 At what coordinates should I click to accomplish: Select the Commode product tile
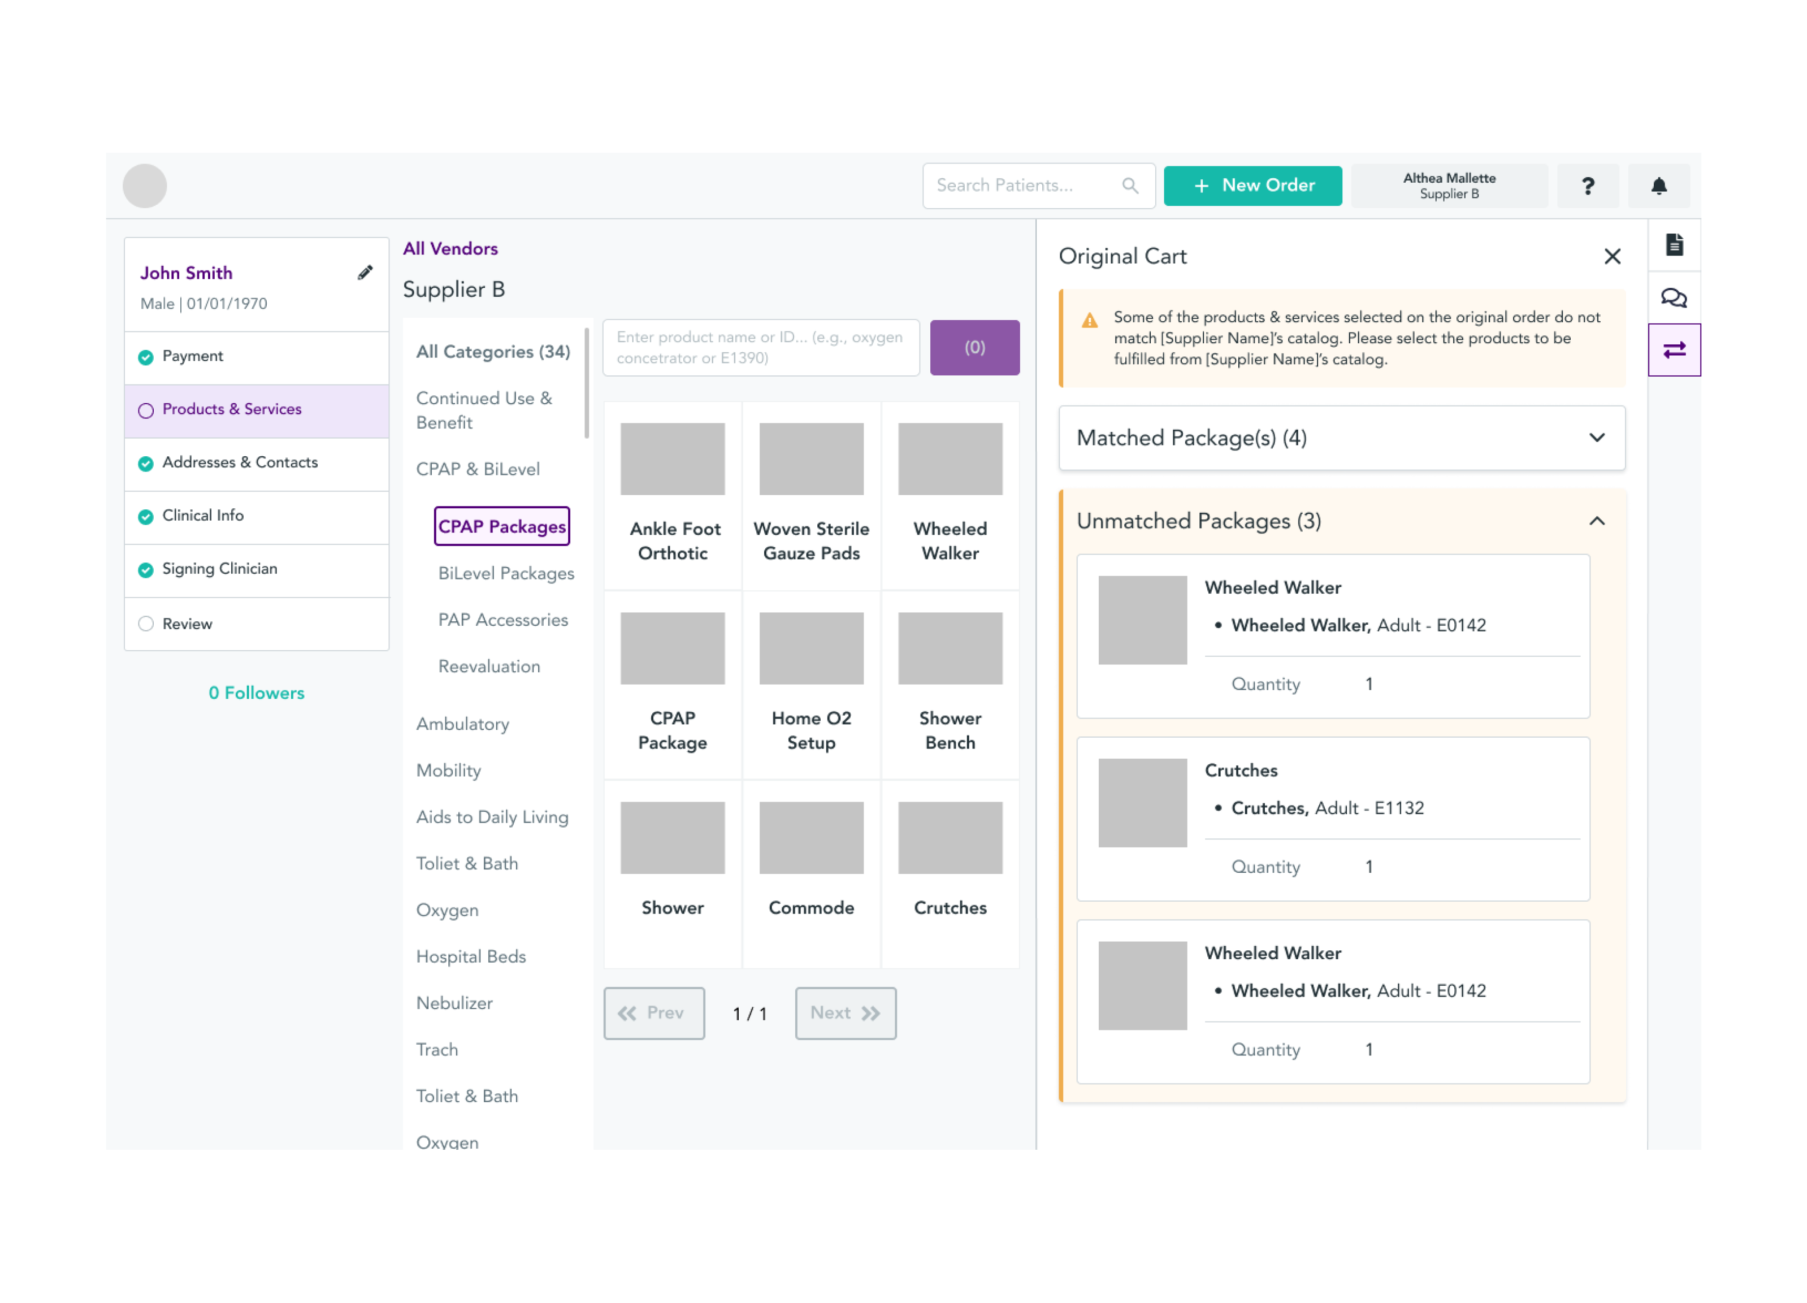811,874
